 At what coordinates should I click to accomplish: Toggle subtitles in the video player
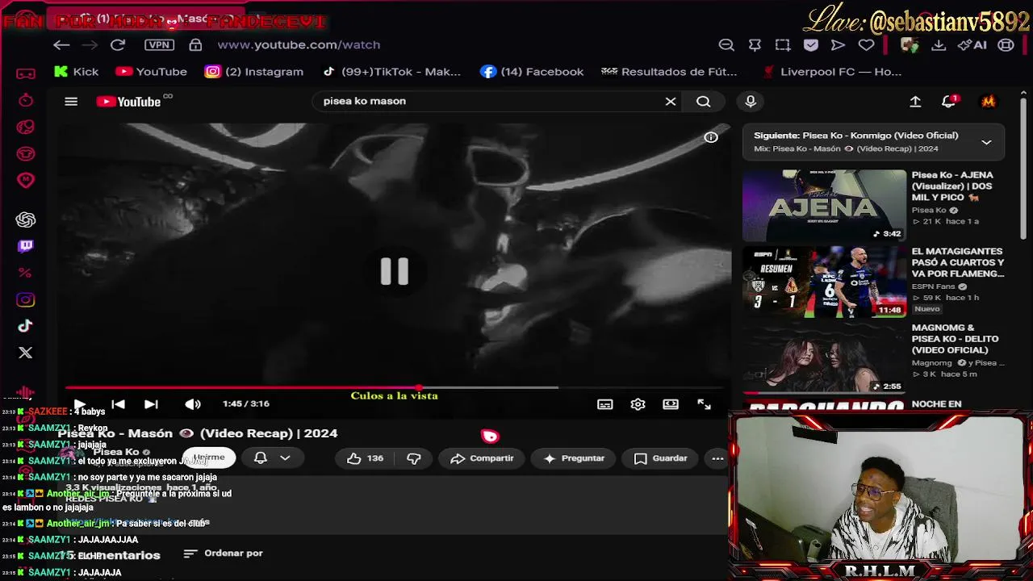(605, 404)
